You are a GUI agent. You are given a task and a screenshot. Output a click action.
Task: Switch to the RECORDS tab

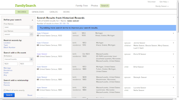22,12
